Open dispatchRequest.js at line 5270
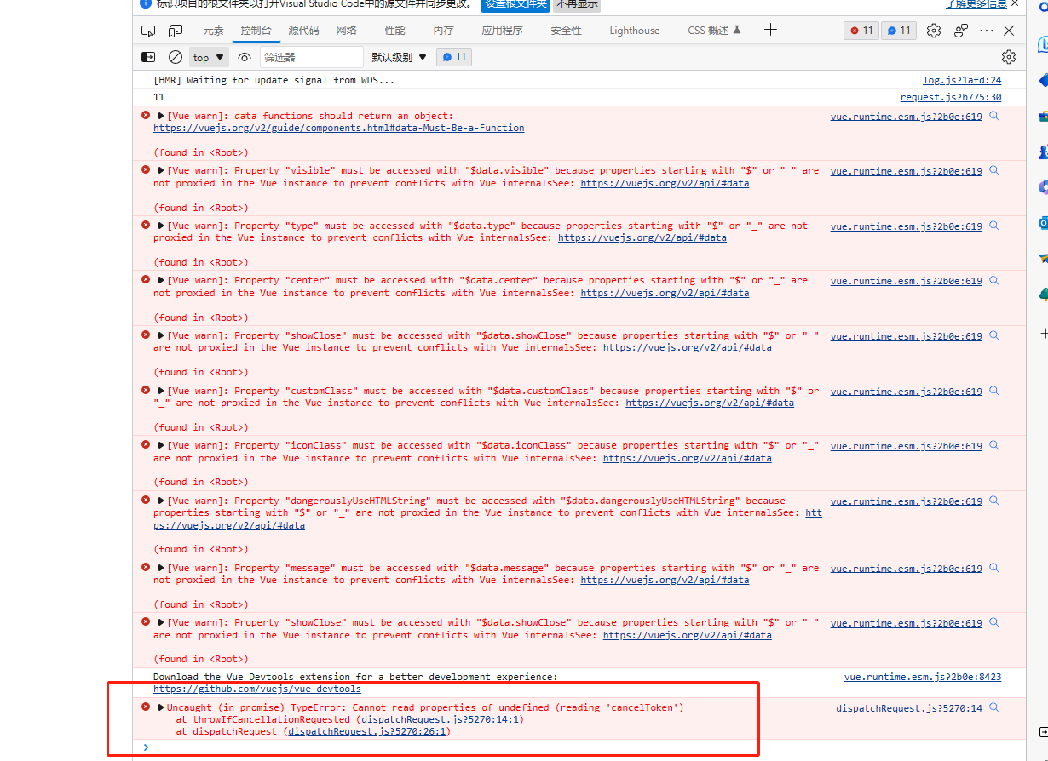 coord(906,707)
